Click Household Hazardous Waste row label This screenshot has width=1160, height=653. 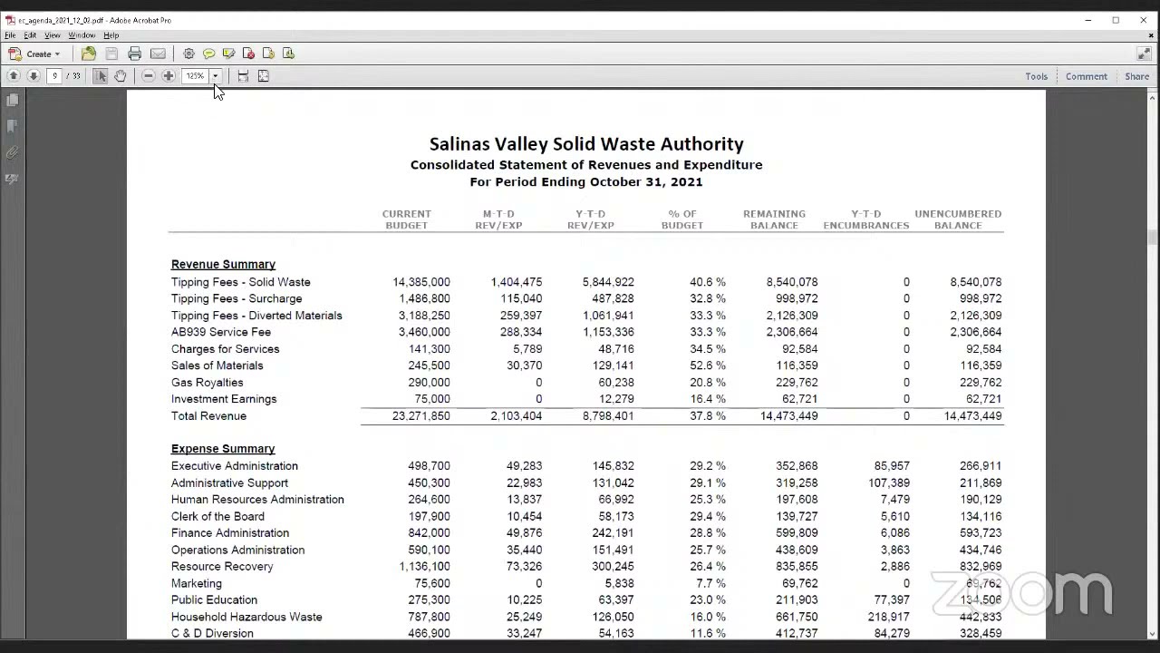point(246,617)
